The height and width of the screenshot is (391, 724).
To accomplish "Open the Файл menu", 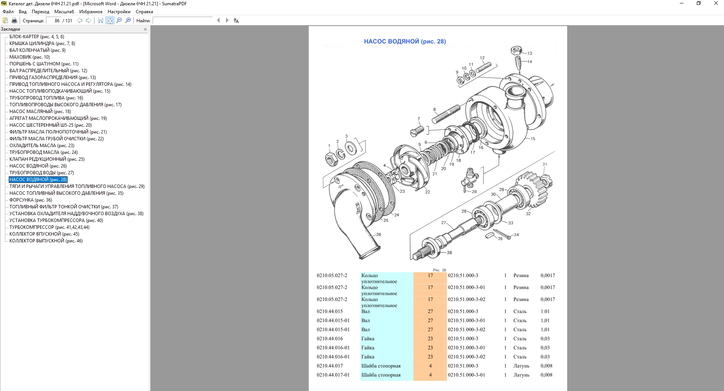I will (8, 12).
